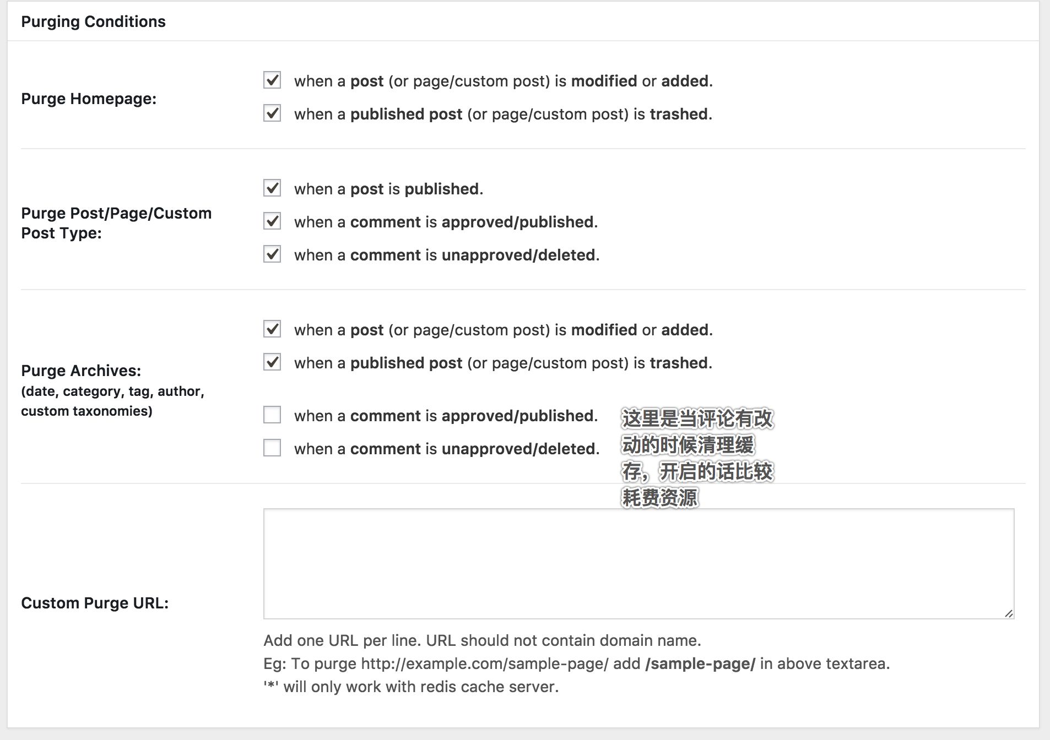Click the Purge Archives row label

(81, 371)
